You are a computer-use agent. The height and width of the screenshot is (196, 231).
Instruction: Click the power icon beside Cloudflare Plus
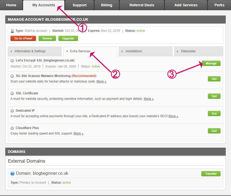coord(12,128)
